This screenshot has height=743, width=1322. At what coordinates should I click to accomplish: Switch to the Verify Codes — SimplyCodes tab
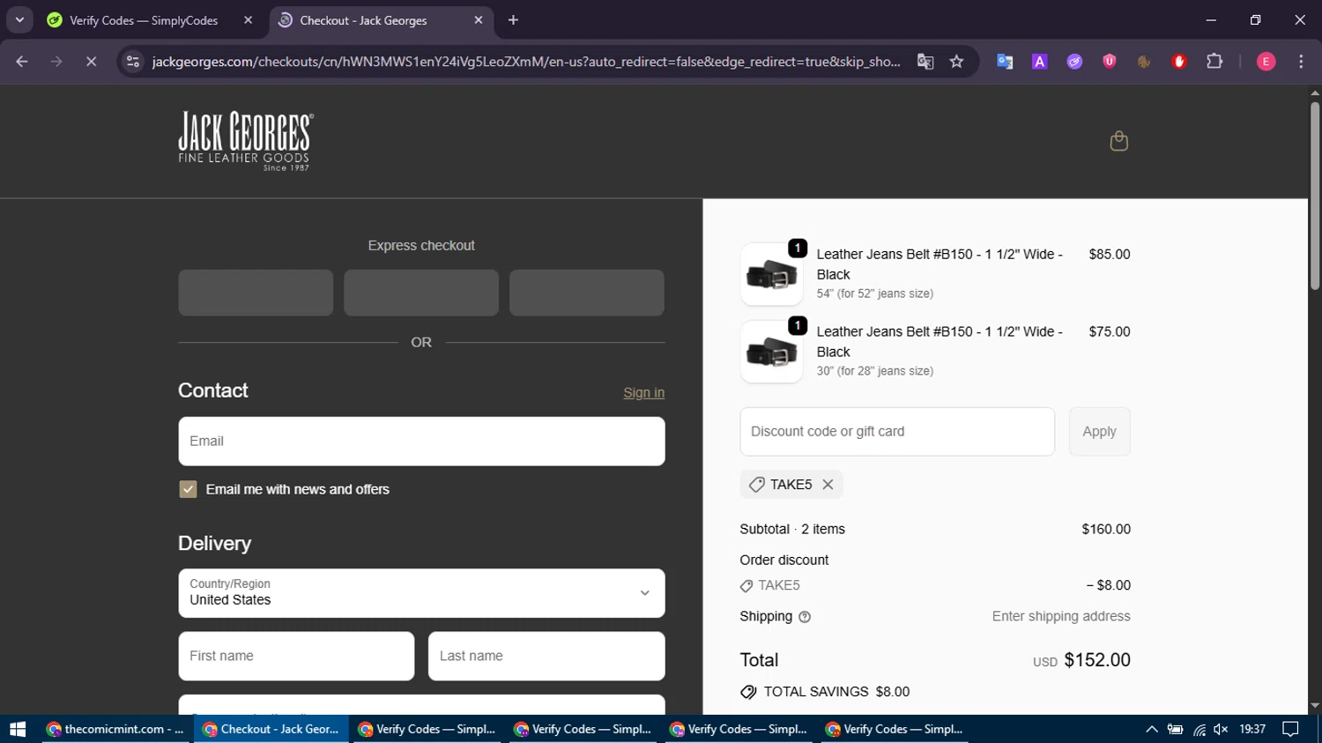144,19
